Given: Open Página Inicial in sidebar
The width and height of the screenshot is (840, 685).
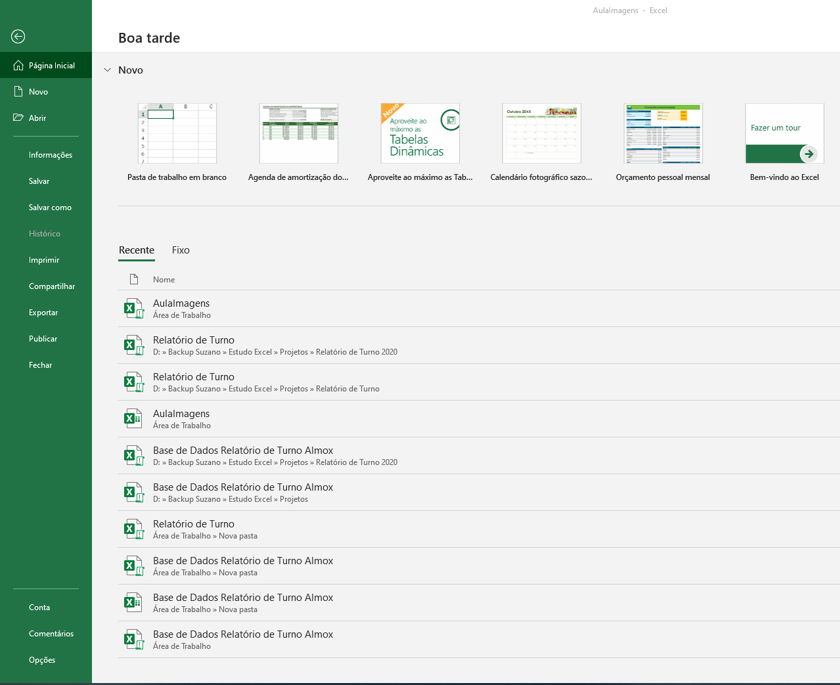Looking at the screenshot, I should (x=46, y=66).
